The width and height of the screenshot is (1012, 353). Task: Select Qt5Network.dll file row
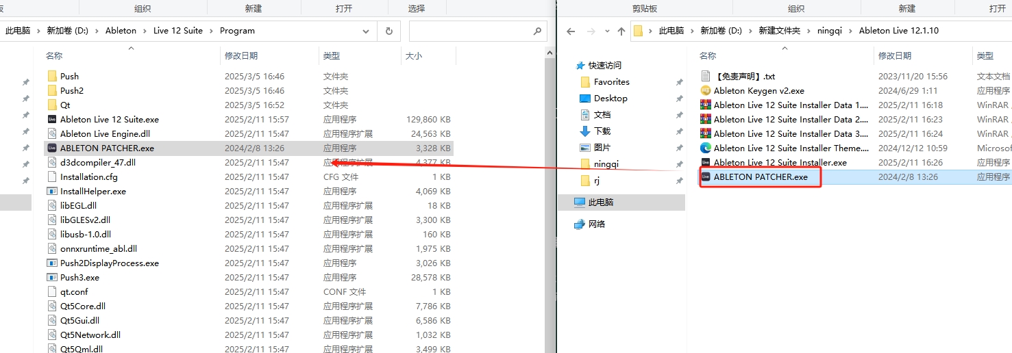pyautogui.click(x=249, y=335)
